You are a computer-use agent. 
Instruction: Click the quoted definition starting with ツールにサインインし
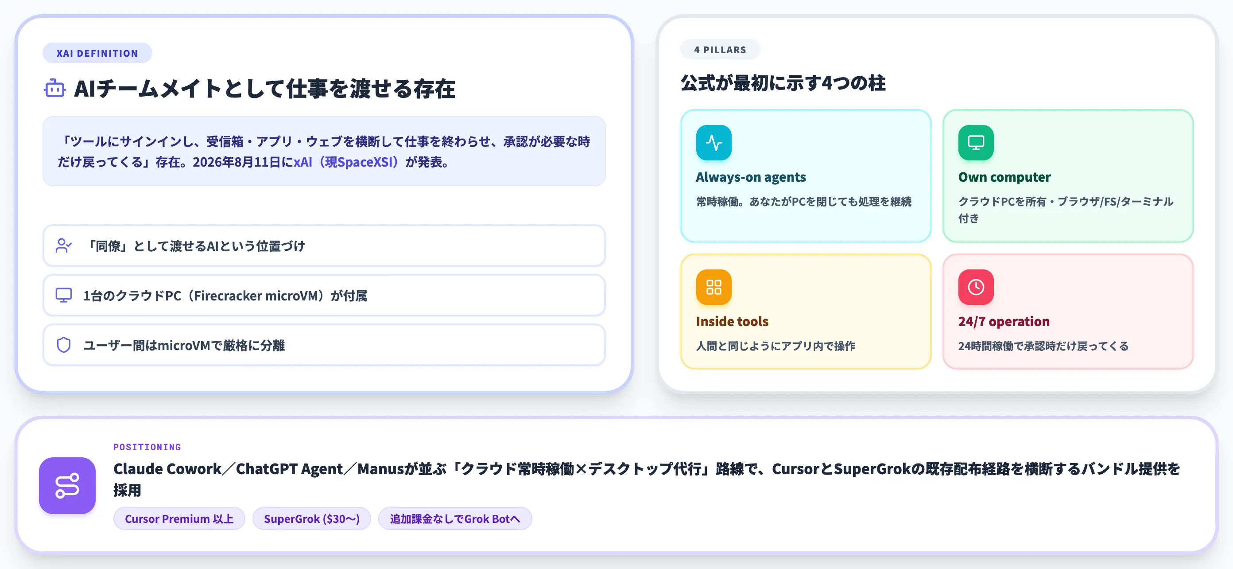coord(324,152)
